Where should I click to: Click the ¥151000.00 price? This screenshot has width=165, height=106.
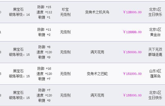click(132, 74)
